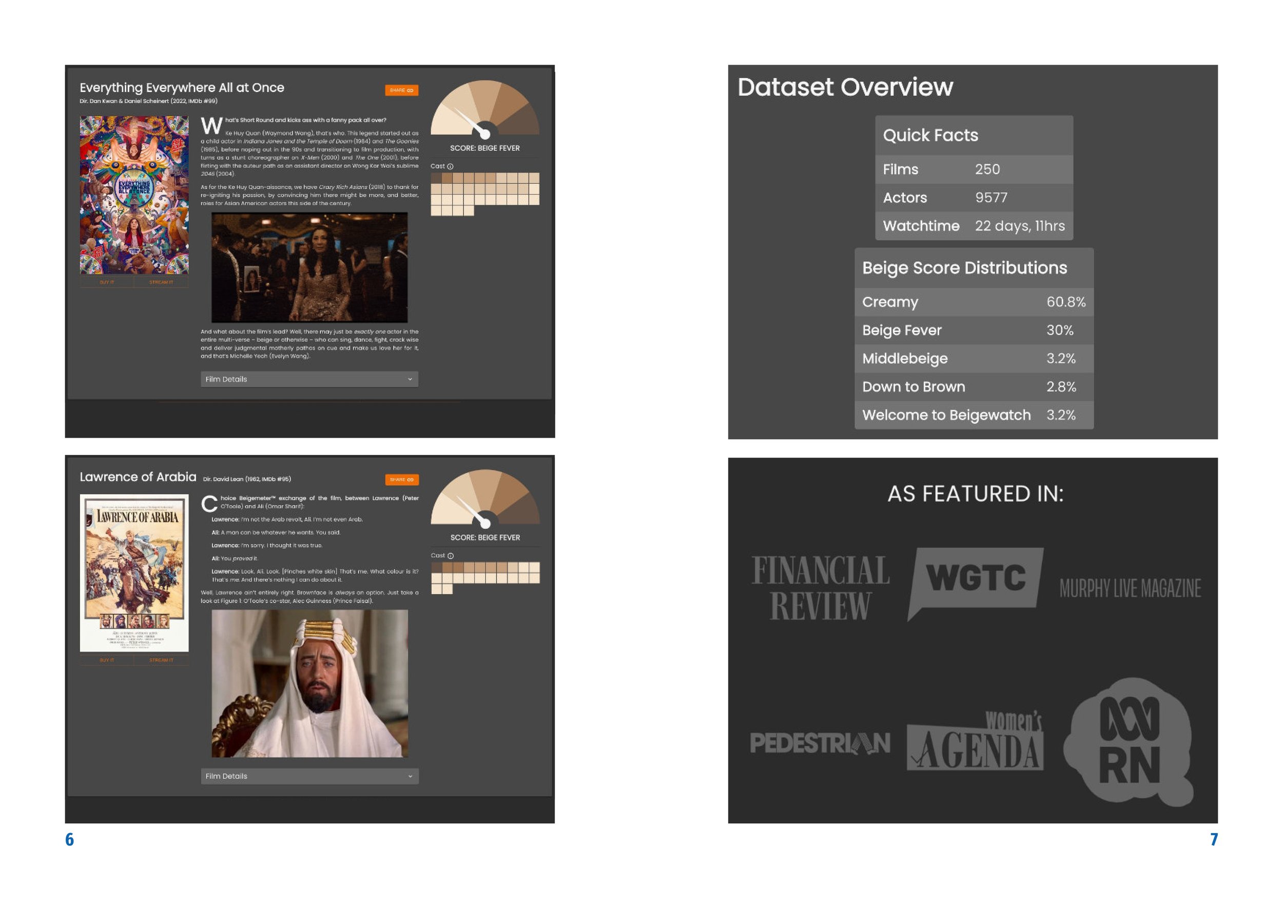Click SHARE button on Lawrence of Arabia card
Viewport: 1283px width, 910px height.
[402, 480]
